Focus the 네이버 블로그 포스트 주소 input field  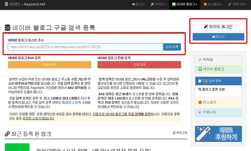pyautogui.click(x=85, y=47)
